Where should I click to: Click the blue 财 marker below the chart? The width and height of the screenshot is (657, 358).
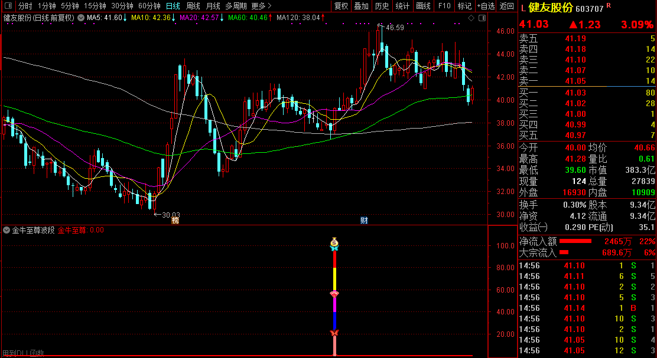(x=365, y=220)
